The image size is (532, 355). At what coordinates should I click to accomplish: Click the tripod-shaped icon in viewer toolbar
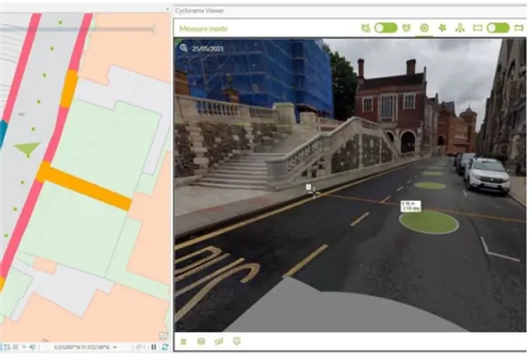point(459,28)
